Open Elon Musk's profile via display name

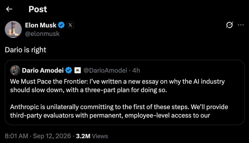(x=41, y=25)
